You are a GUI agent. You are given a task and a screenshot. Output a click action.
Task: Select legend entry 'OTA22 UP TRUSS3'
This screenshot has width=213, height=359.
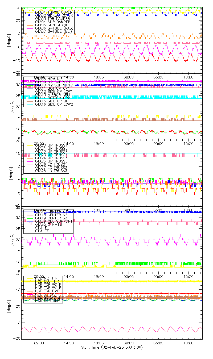(x=52, y=152)
